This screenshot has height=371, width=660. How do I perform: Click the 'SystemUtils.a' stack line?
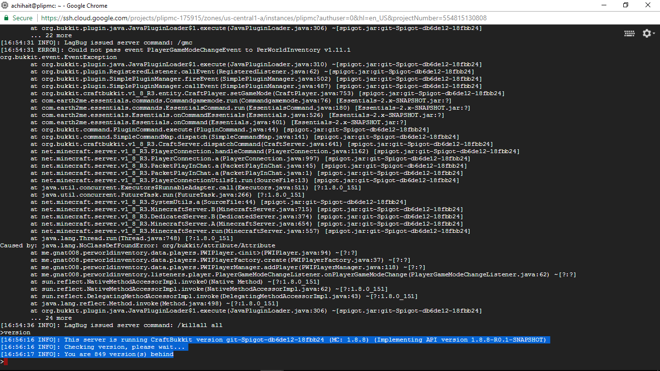click(218, 202)
